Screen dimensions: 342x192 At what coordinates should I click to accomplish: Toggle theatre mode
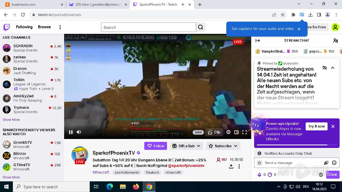click(236, 132)
